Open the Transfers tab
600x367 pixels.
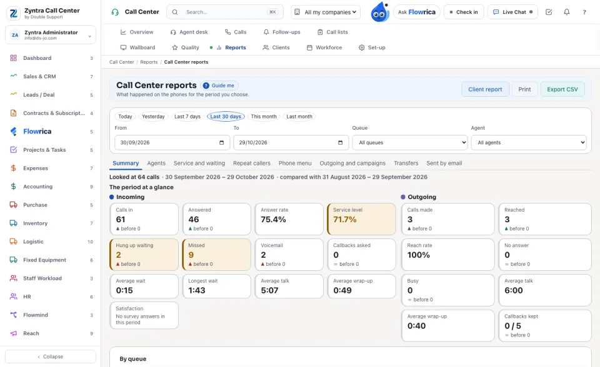pos(406,164)
